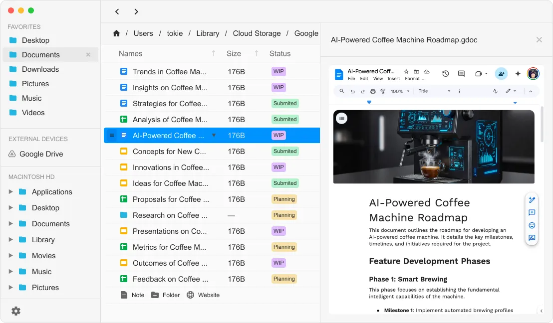The height and width of the screenshot is (323, 553).
Task: Open the Title paragraph style dropdown
Action: [434, 91]
